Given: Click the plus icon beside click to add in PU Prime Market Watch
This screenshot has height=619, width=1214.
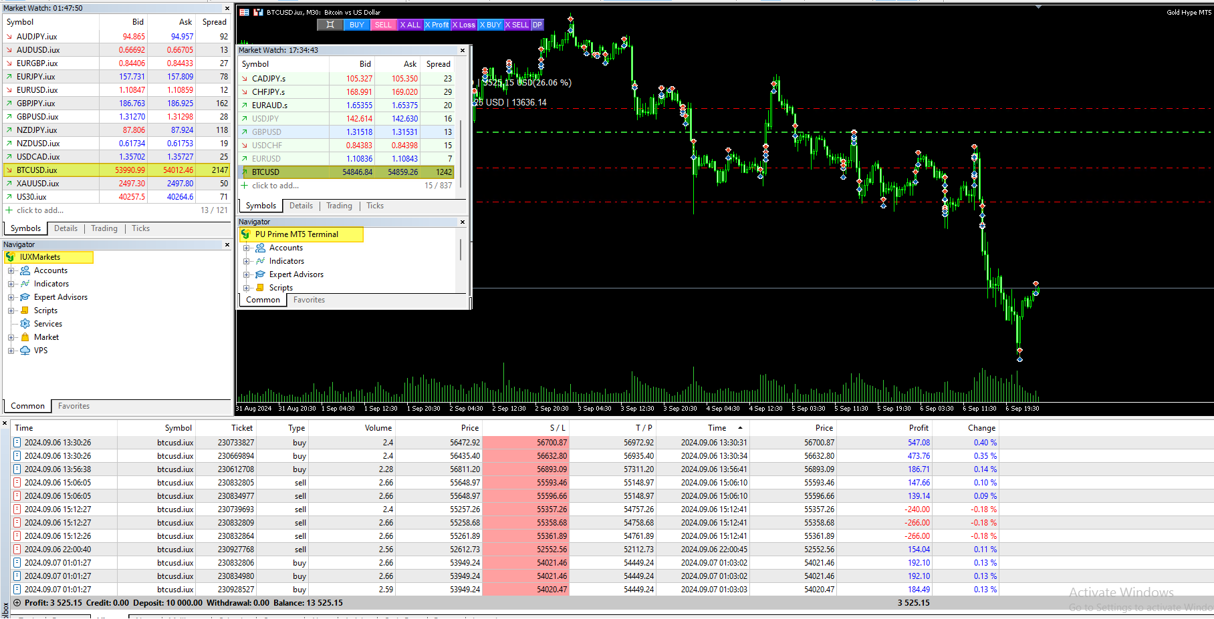Looking at the screenshot, I should pyautogui.click(x=245, y=186).
